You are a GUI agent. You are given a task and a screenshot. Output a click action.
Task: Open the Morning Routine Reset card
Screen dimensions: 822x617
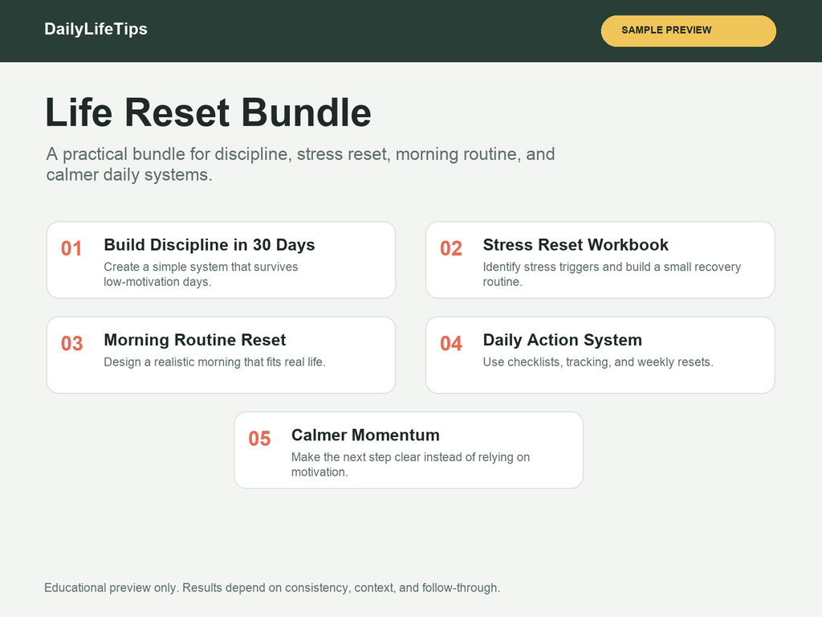coord(221,354)
